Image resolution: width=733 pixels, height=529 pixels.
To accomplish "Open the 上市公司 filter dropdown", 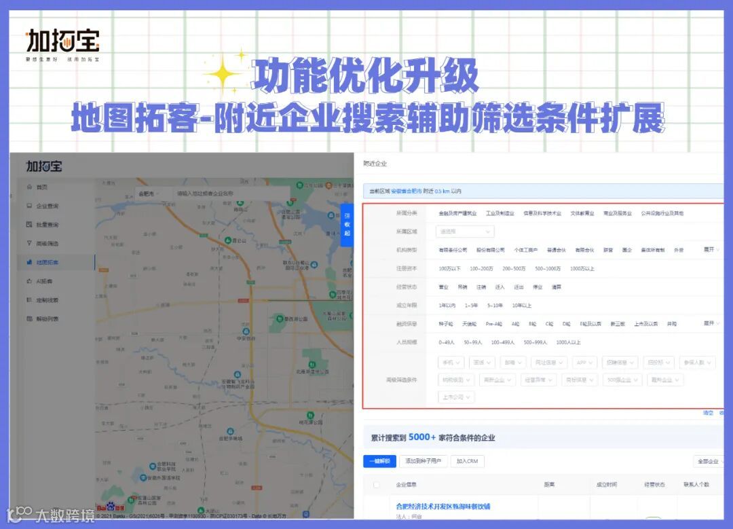I will 456,397.
